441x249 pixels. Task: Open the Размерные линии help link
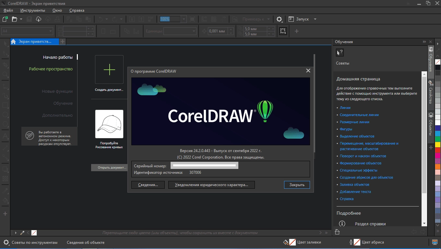click(354, 122)
